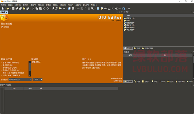Click the Goto arrow toolbar icon

click(x=64, y=9)
